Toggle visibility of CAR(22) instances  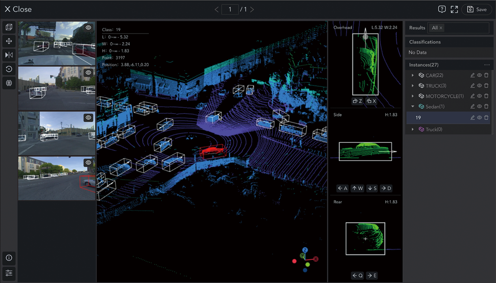pyautogui.click(x=479, y=75)
